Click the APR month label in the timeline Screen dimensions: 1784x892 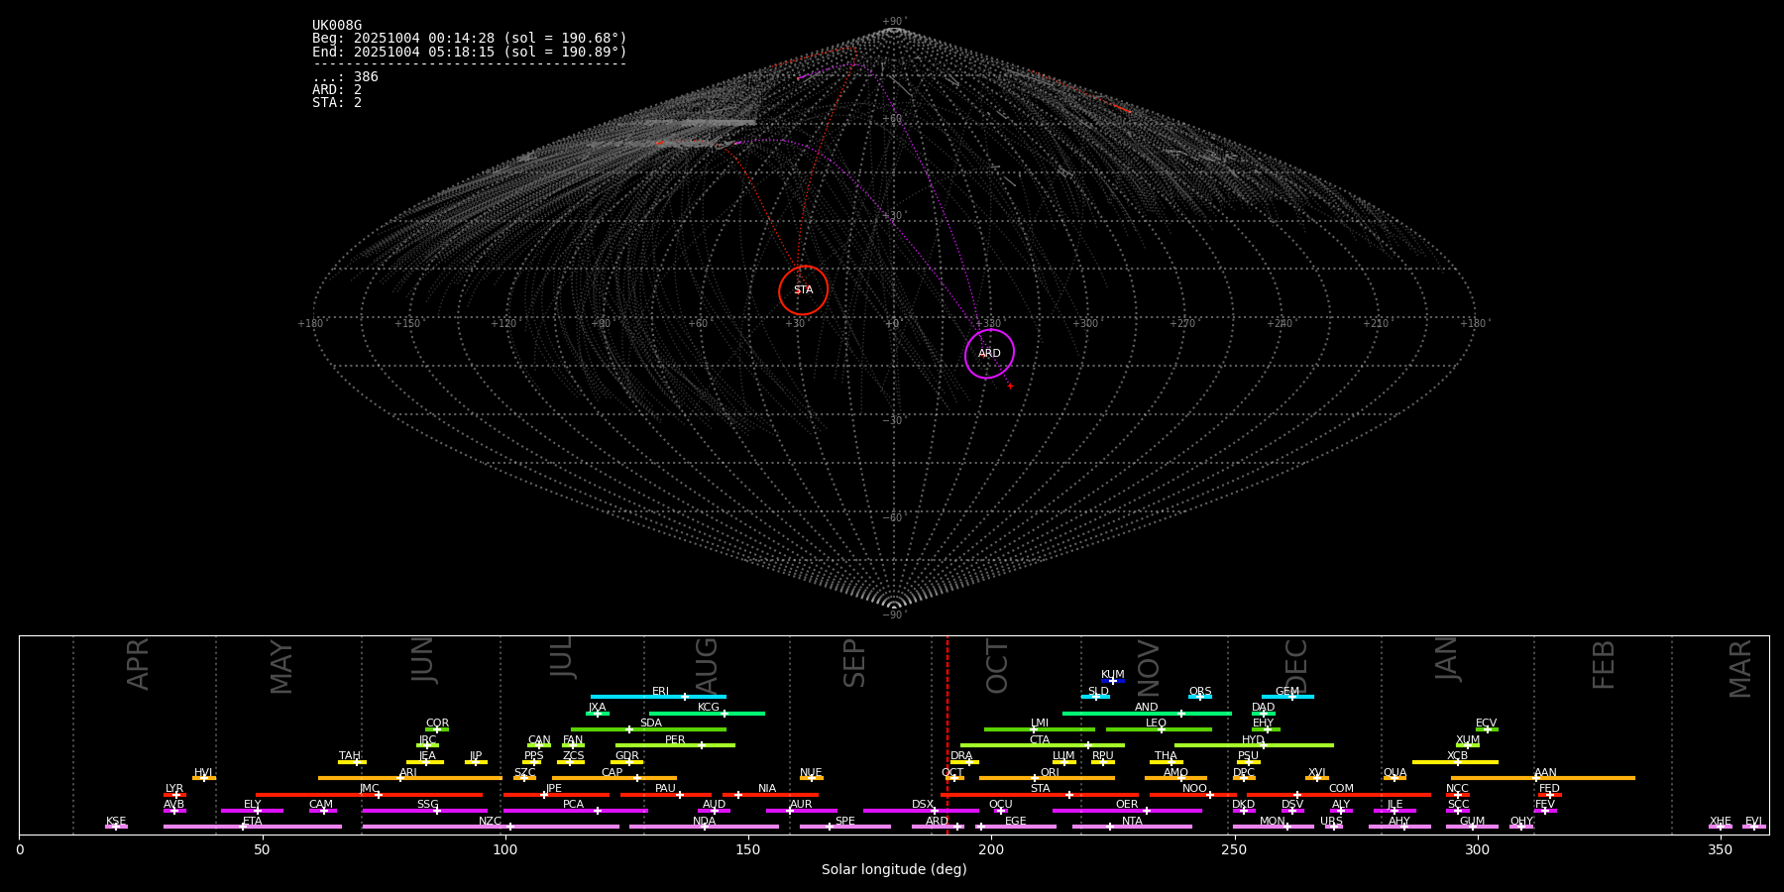(x=138, y=664)
